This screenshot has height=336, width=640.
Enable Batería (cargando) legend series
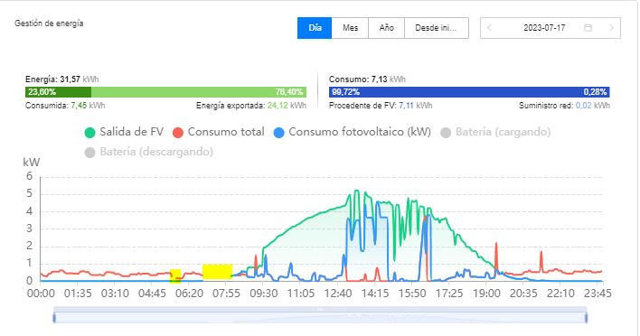click(495, 132)
